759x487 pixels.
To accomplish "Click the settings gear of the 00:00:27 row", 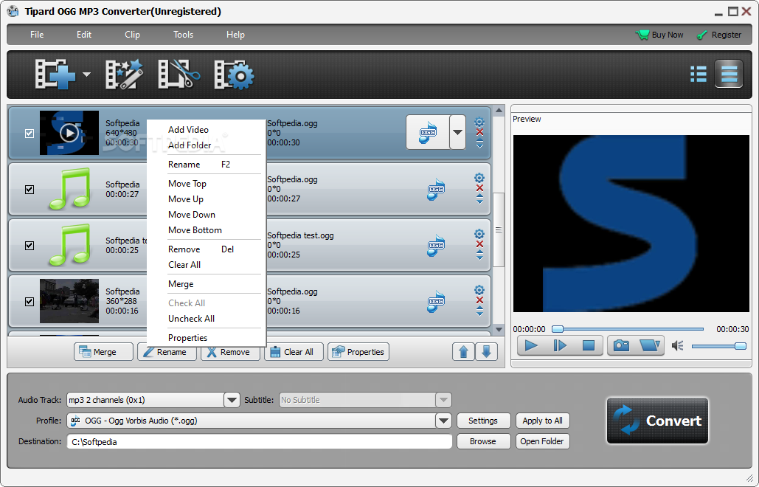I will point(479,178).
